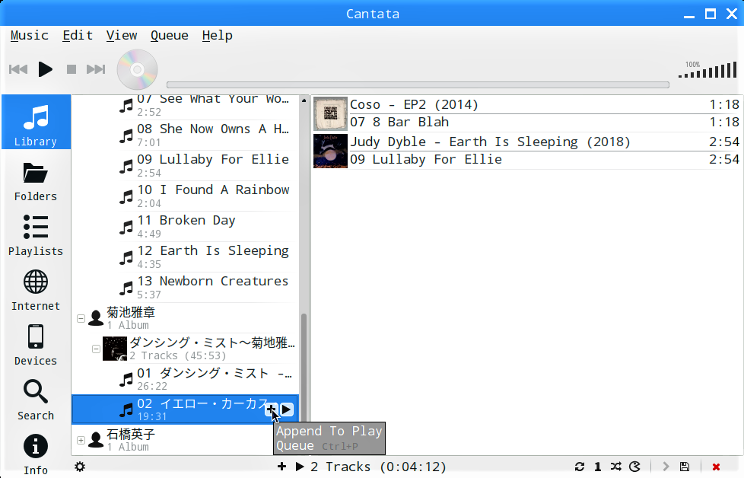Open the settings gear in status bar
This screenshot has width=744, height=478.
coord(80,467)
